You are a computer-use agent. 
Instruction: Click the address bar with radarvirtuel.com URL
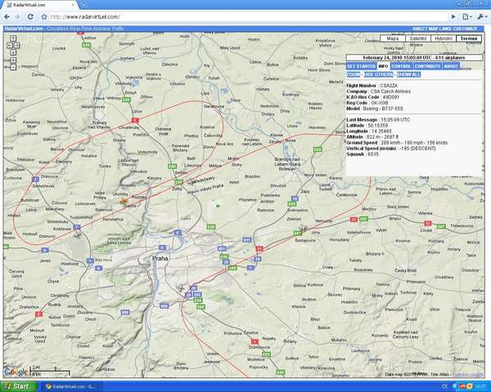point(247,17)
